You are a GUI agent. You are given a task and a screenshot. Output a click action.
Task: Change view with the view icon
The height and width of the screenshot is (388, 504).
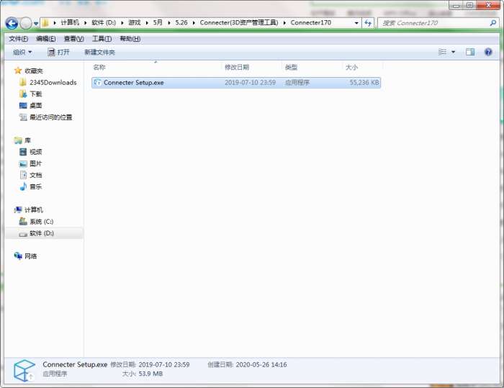coord(443,52)
